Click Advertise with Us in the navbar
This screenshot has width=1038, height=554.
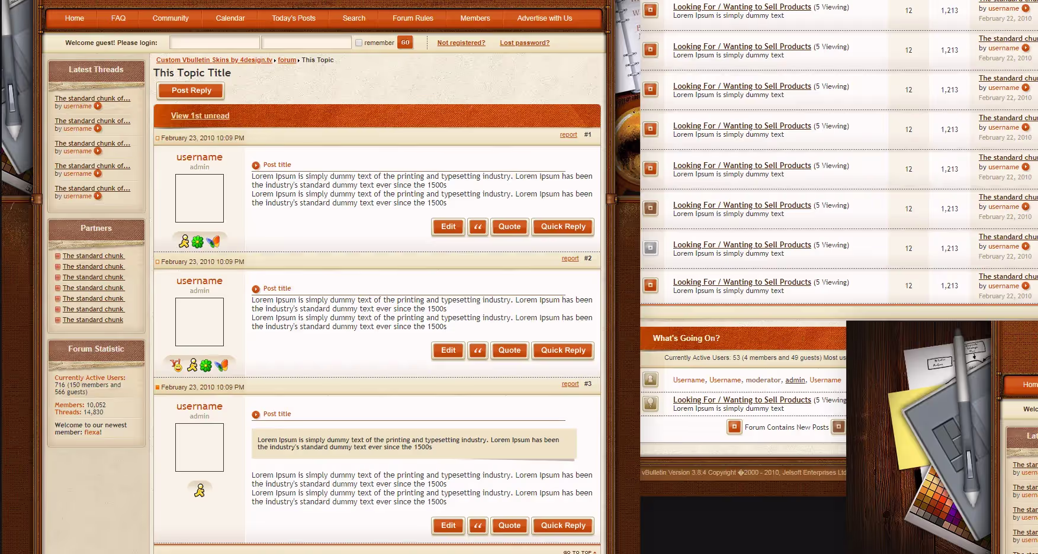[545, 18]
